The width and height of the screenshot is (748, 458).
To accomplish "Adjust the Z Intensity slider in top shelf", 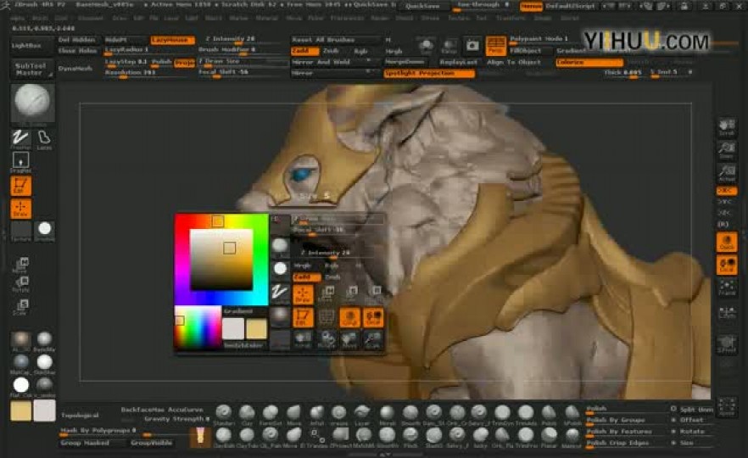I will point(243,39).
